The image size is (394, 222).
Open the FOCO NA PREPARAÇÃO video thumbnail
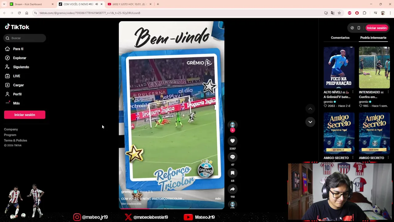(x=339, y=68)
